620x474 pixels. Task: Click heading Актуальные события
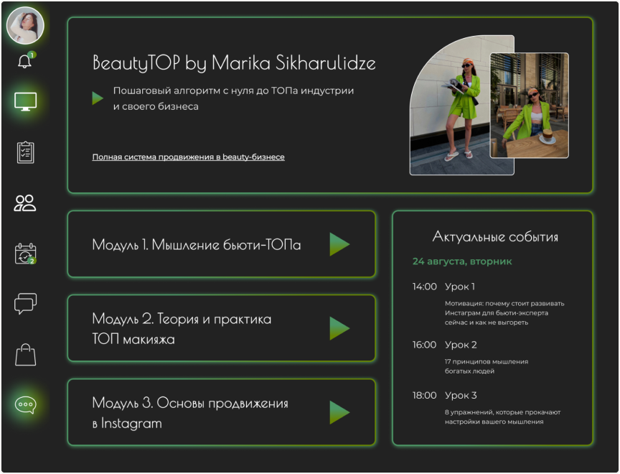495,236
